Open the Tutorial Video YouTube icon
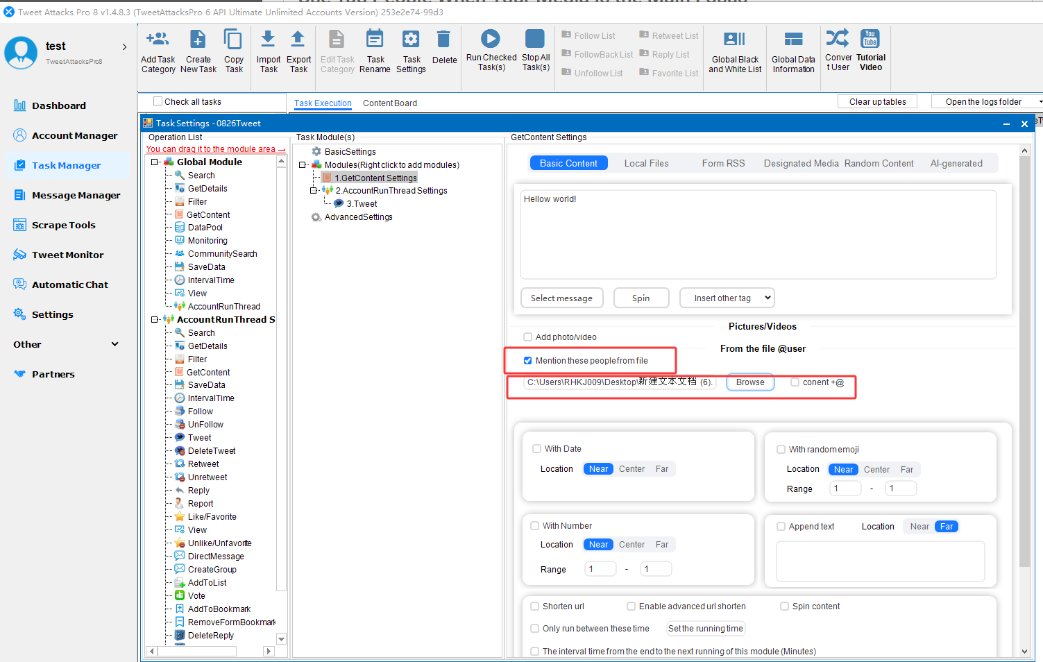1043x662 pixels. [870, 38]
